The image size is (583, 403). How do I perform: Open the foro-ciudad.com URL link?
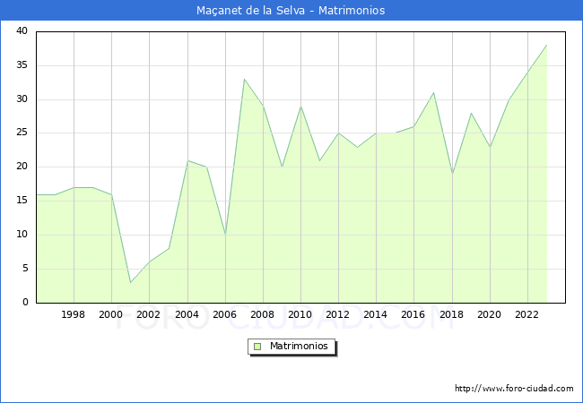514,389
